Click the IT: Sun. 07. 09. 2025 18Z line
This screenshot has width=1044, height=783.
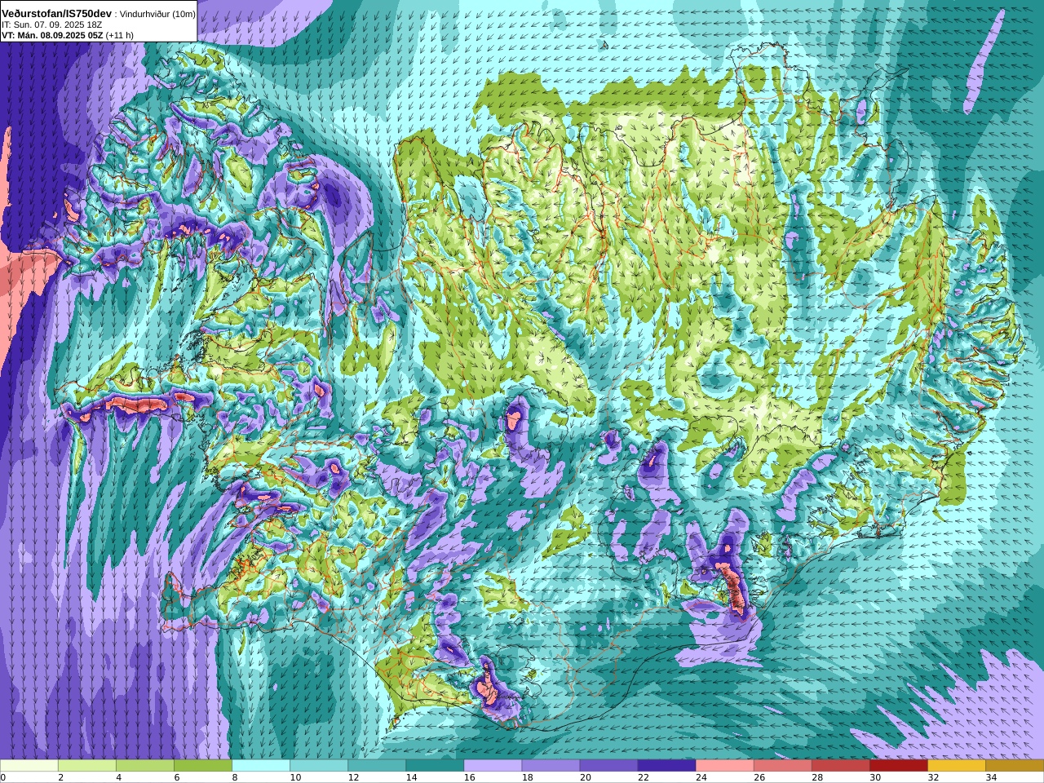pyautogui.click(x=52, y=25)
